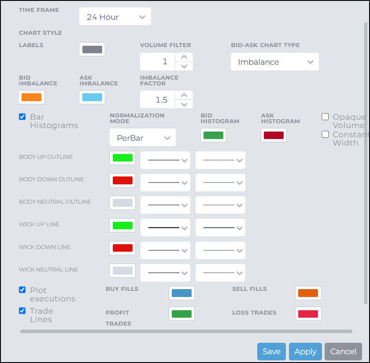Open Wick Up Line style dropdown

(x=165, y=228)
